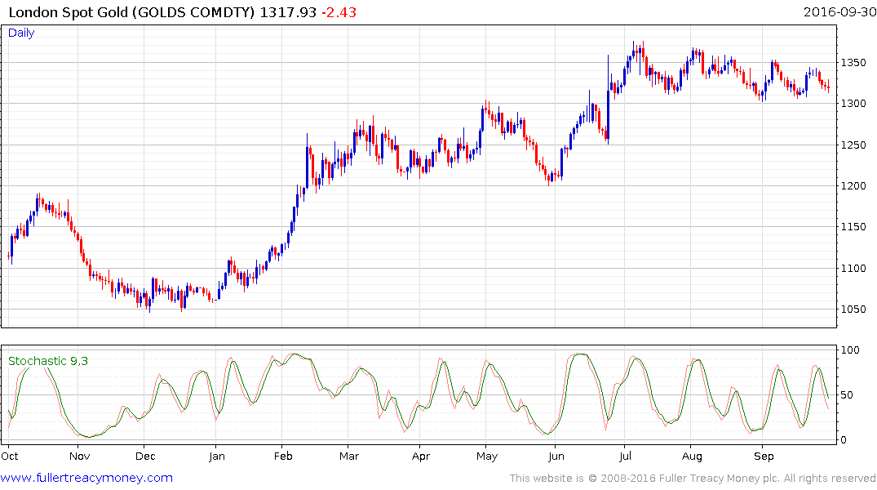Viewport: 877px width, 490px height.
Task: Click the 1250 price axis label
Action: 853,145
